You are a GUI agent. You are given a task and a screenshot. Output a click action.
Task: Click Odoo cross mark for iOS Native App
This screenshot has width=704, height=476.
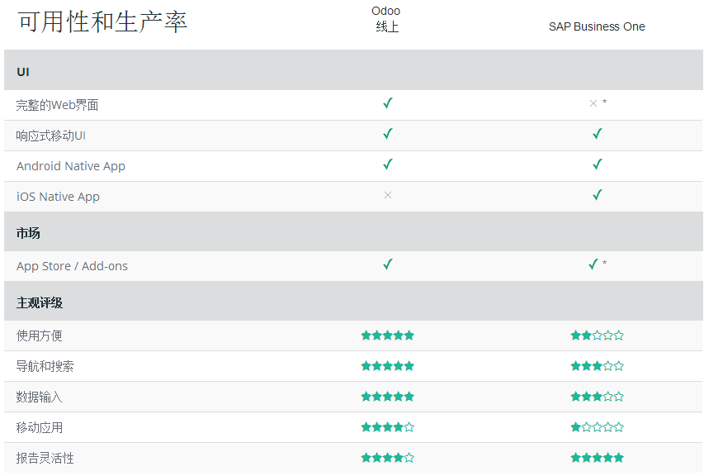click(388, 195)
